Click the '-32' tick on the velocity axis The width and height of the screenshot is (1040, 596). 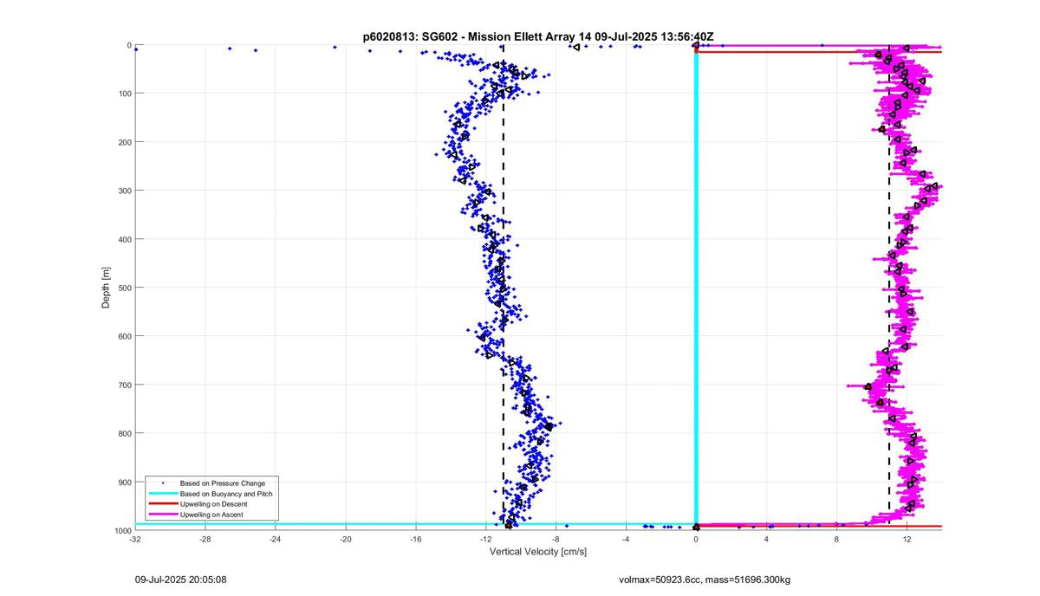click(135, 540)
